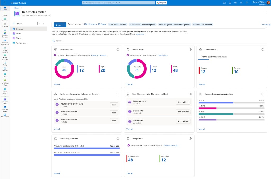Click the AKSUbuntu-2204gen2 node image bar
271x179 pixels.
[87, 148]
